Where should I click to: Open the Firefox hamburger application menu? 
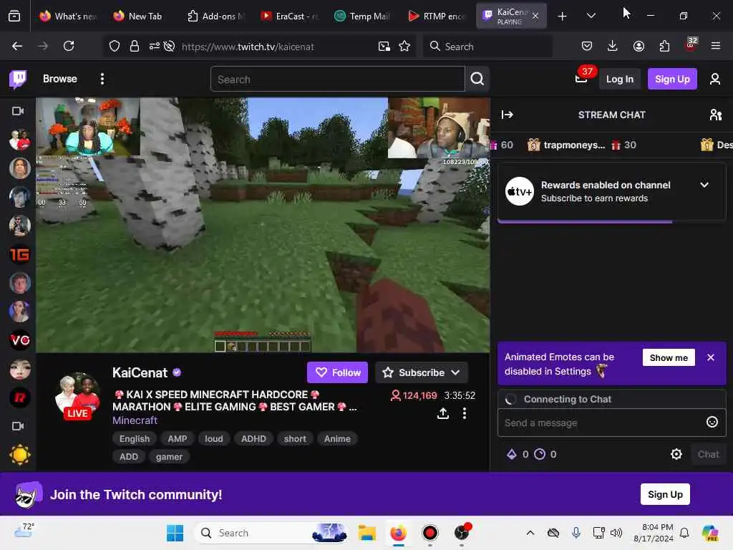[715, 46]
